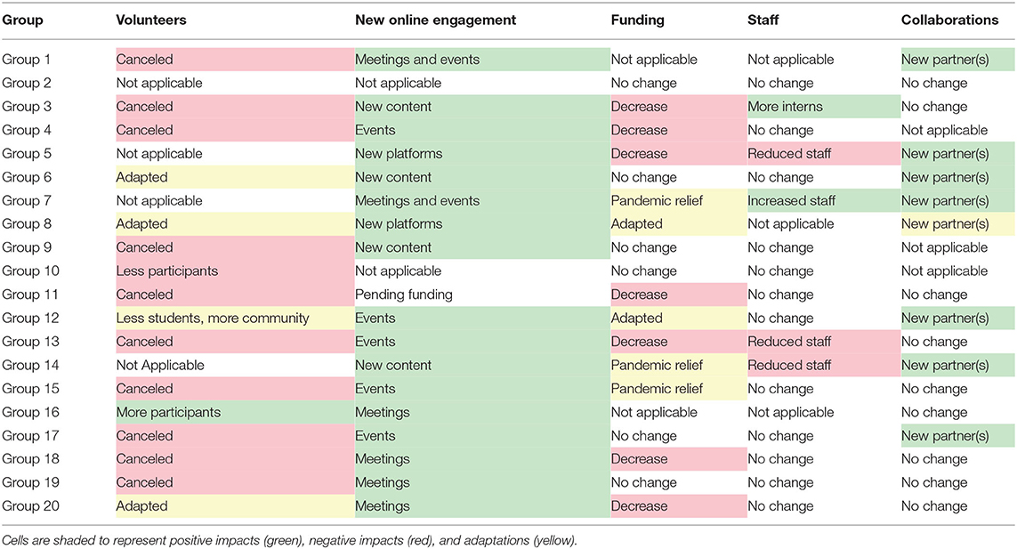Select Group 8's yellow New partner(s) cell

(x=958, y=224)
